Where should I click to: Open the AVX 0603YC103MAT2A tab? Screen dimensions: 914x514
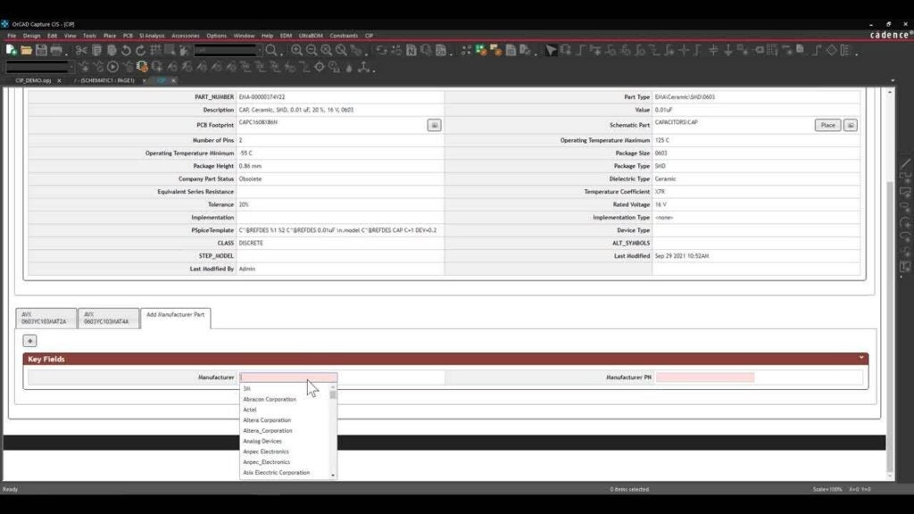[46, 319]
